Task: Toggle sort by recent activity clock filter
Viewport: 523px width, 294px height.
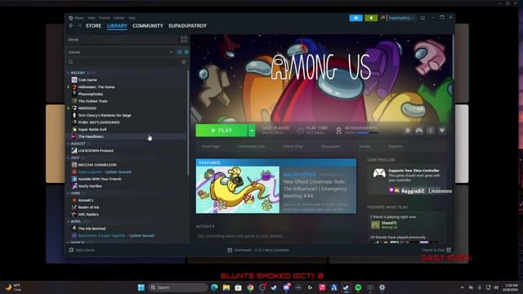Action: tap(180, 52)
